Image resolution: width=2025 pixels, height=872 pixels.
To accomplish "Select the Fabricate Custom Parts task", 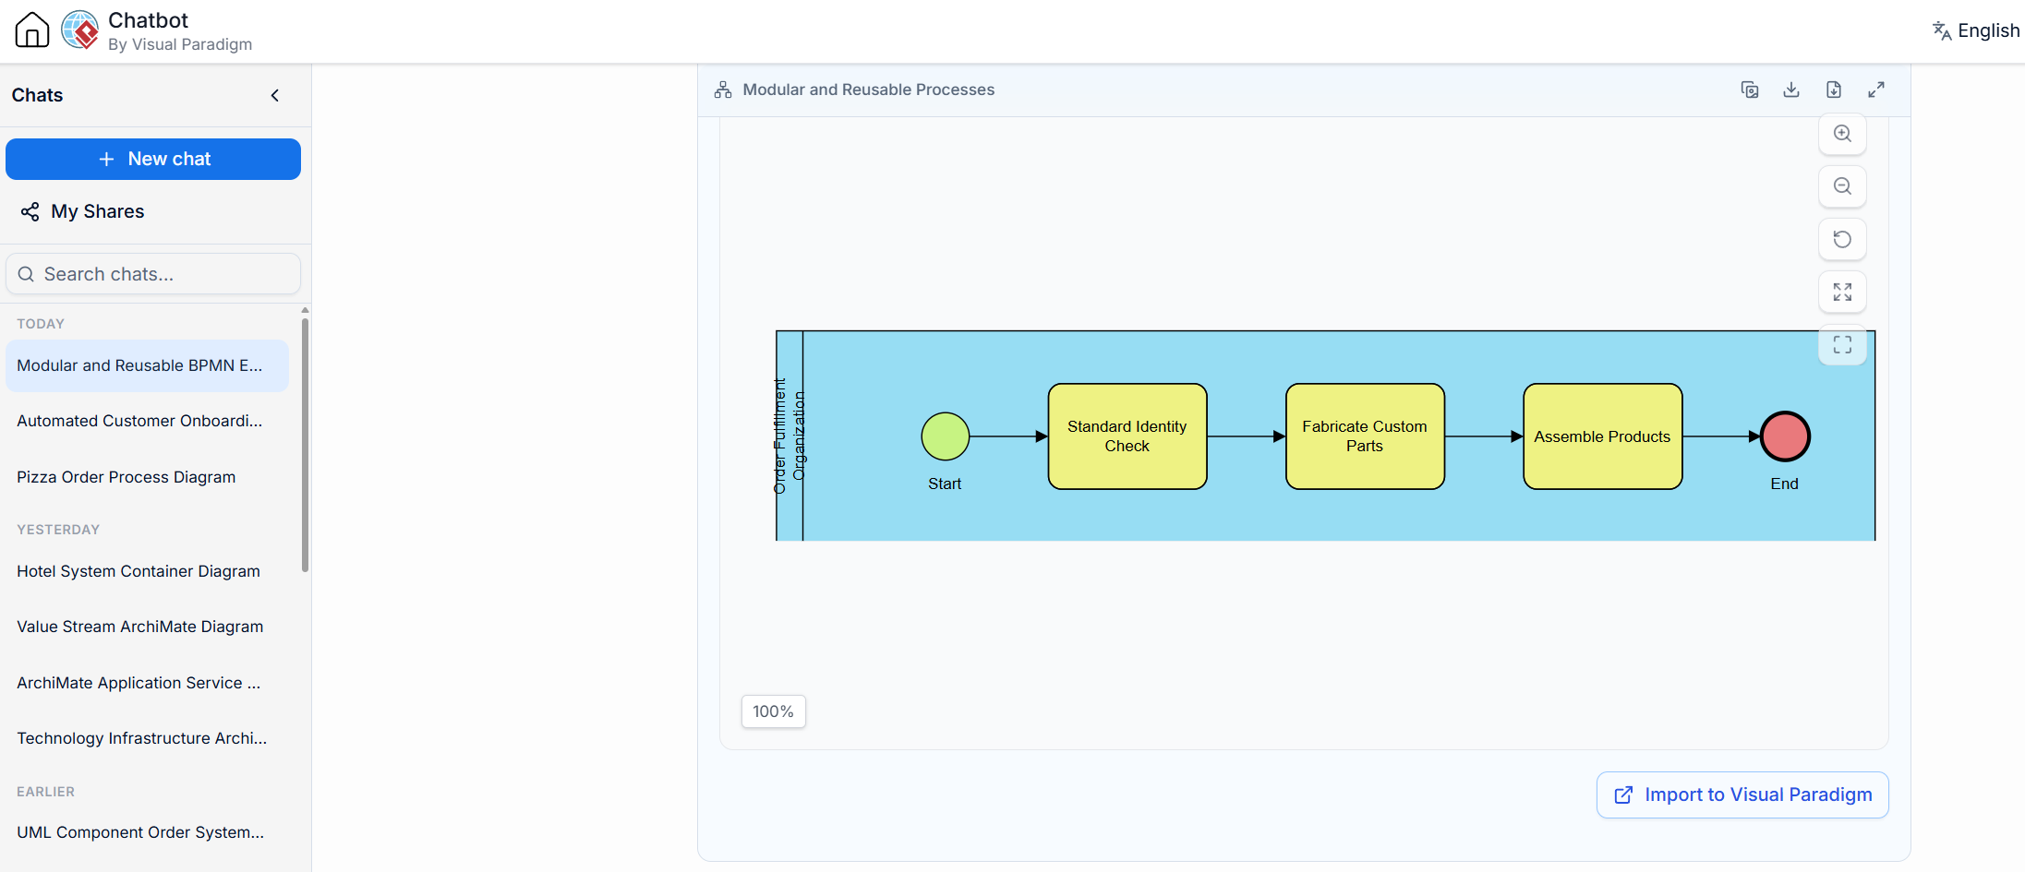I will (x=1365, y=436).
